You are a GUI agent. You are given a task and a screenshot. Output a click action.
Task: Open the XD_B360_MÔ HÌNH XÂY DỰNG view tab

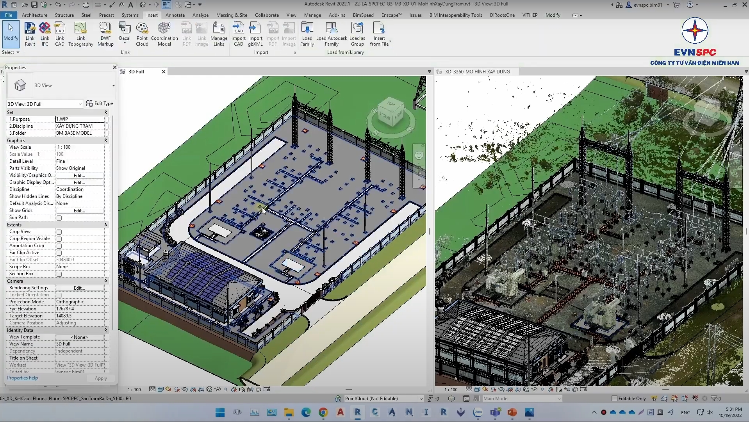pyautogui.click(x=477, y=72)
